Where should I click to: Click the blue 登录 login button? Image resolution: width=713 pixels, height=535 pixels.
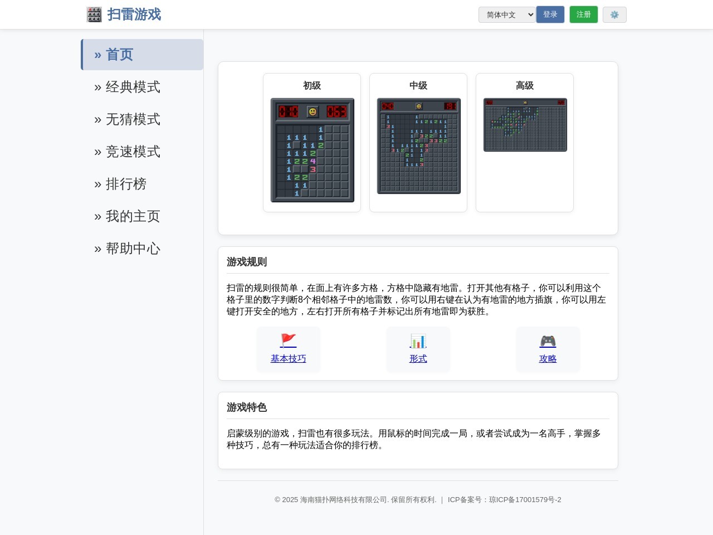[x=550, y=14]
